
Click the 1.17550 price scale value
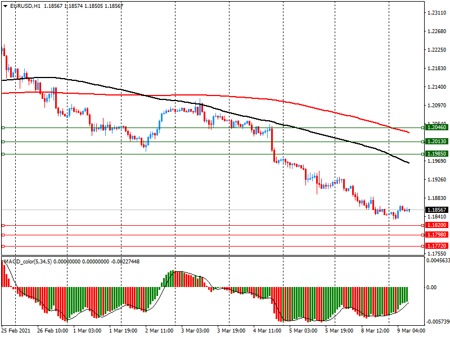(437, 254)
